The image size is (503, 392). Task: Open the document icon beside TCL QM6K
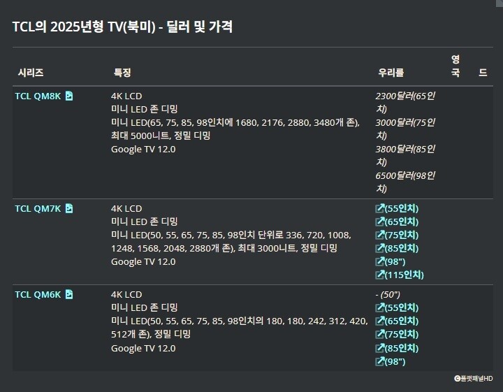pos(69,294)
